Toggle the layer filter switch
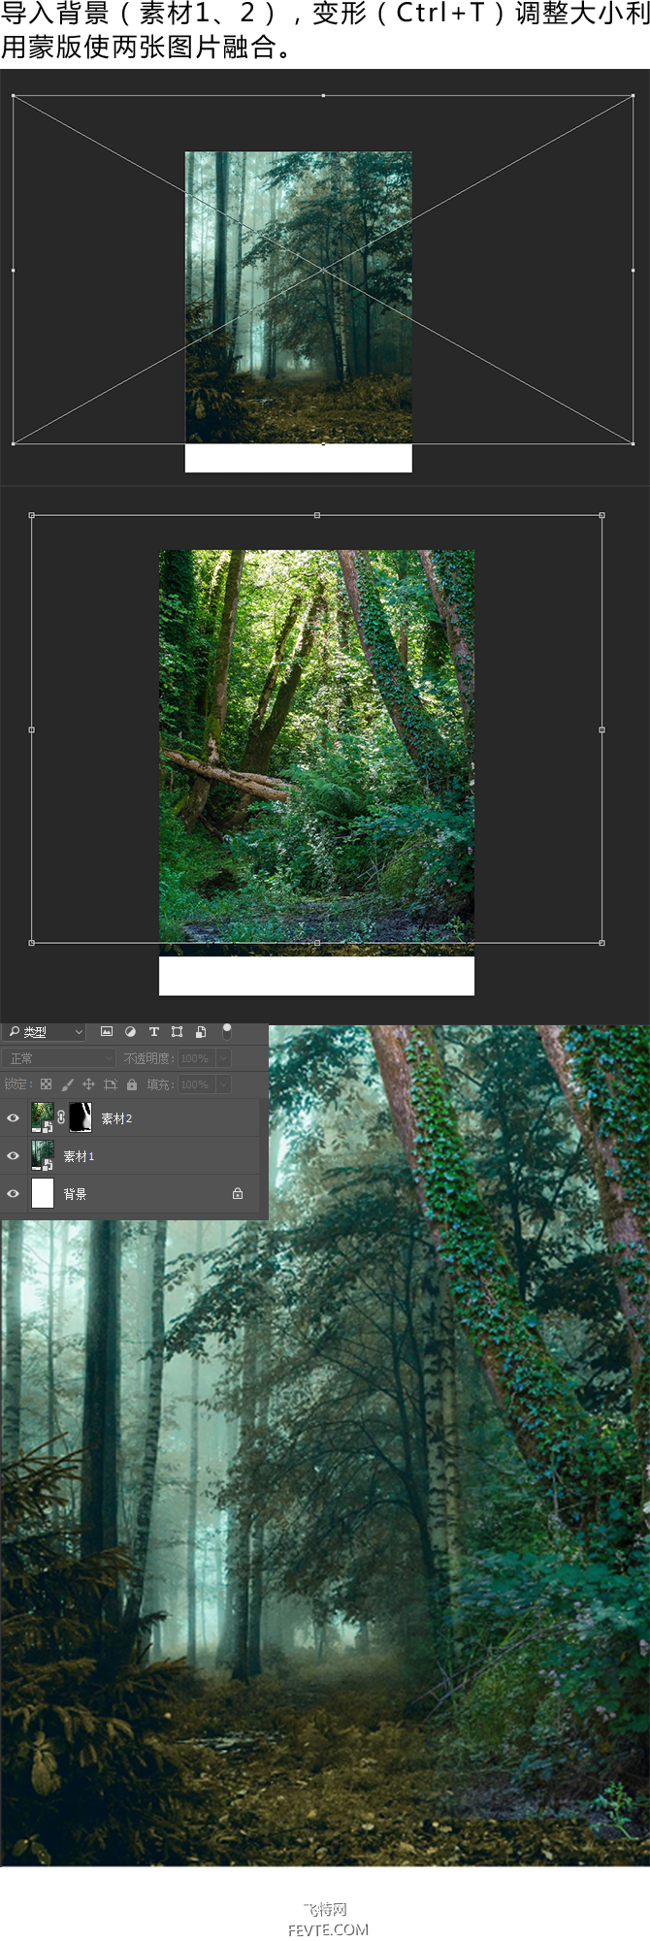The image size is (650, 1941). click(x=227, y=1031)
